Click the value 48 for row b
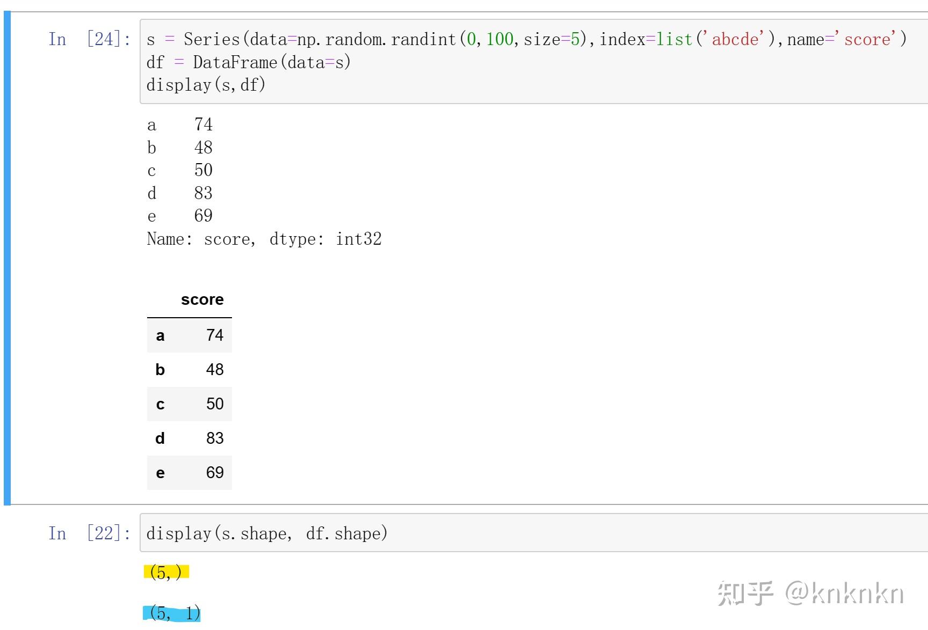 click(x=215, y=369)
